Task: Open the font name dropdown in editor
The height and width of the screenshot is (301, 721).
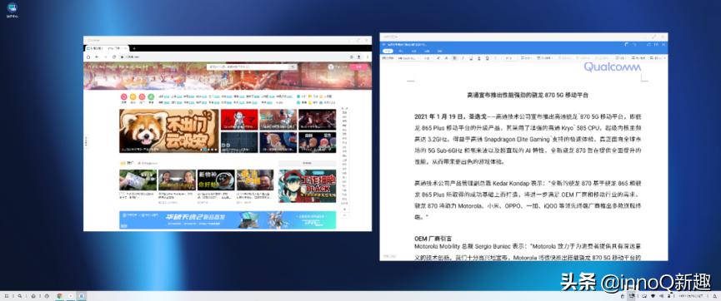Action: 408,58
